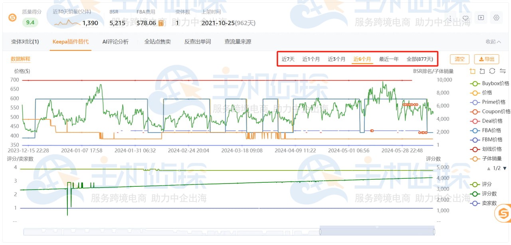Open the 反查出单词 tab

click(x=198, y=41)
